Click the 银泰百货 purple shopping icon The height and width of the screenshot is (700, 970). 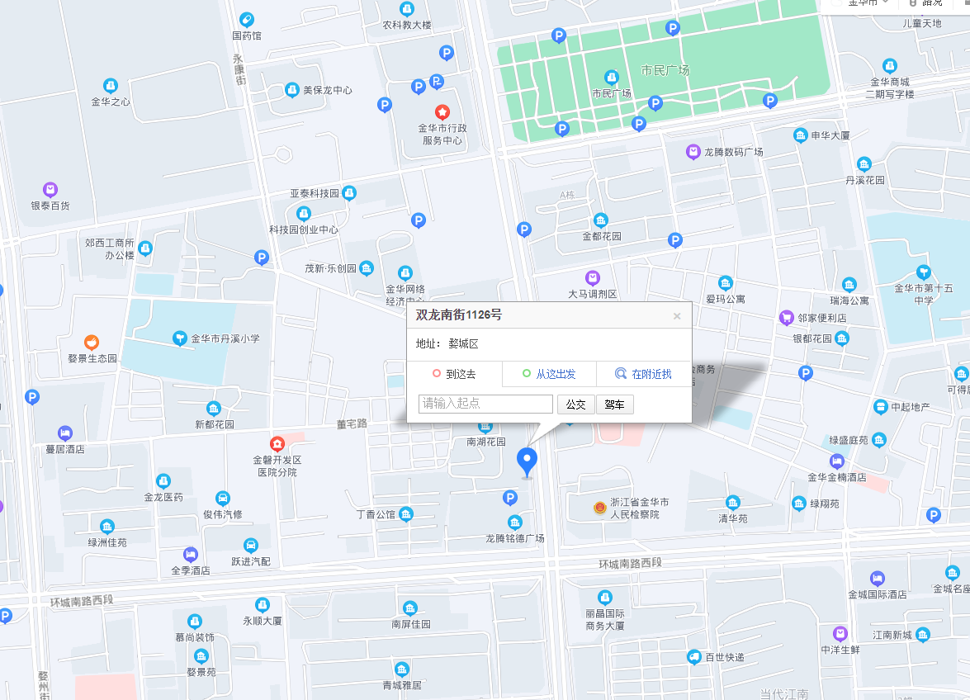[x=50, y=190]
